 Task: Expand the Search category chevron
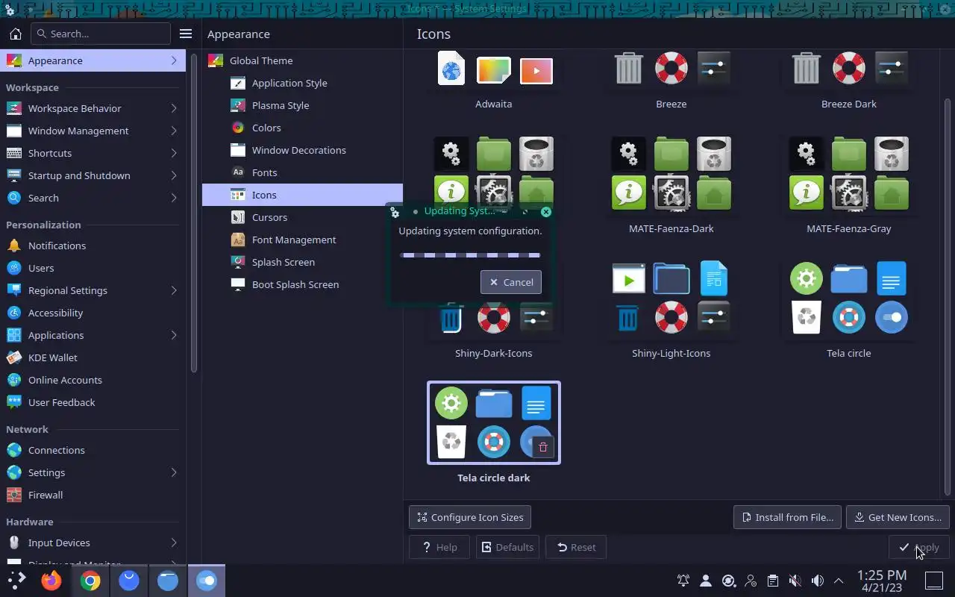tap(174, 198)
